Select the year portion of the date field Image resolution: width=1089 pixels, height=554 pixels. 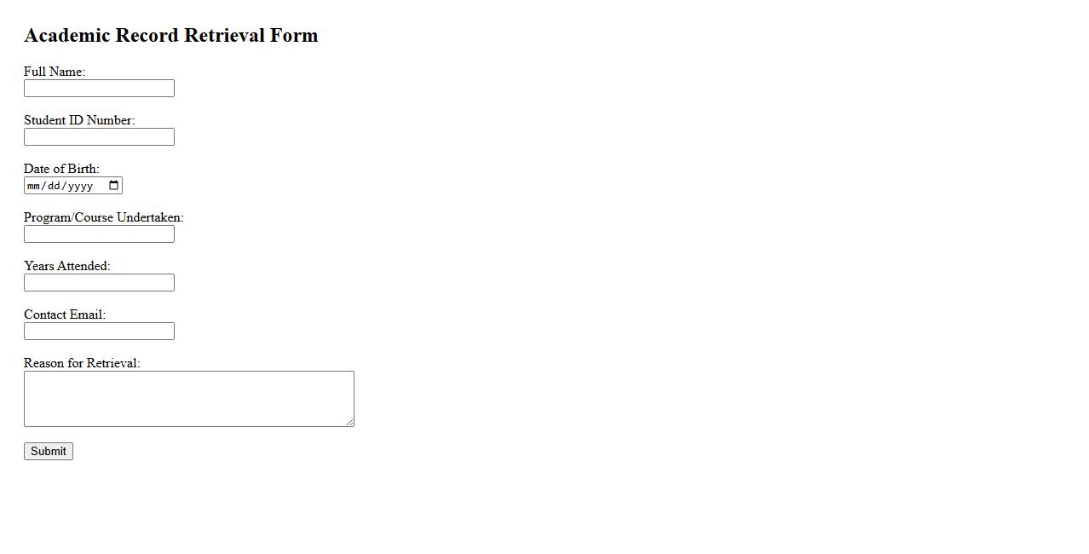pos(80,186)
